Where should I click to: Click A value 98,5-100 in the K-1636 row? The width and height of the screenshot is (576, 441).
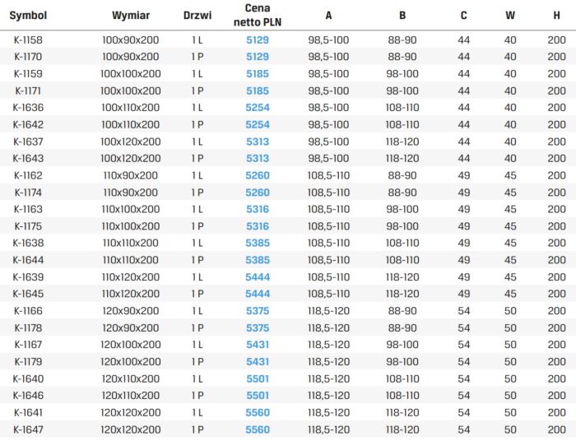[x=328, y=108]
